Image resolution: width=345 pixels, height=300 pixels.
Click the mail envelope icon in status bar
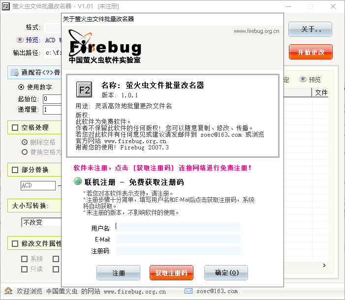point(188,291)
